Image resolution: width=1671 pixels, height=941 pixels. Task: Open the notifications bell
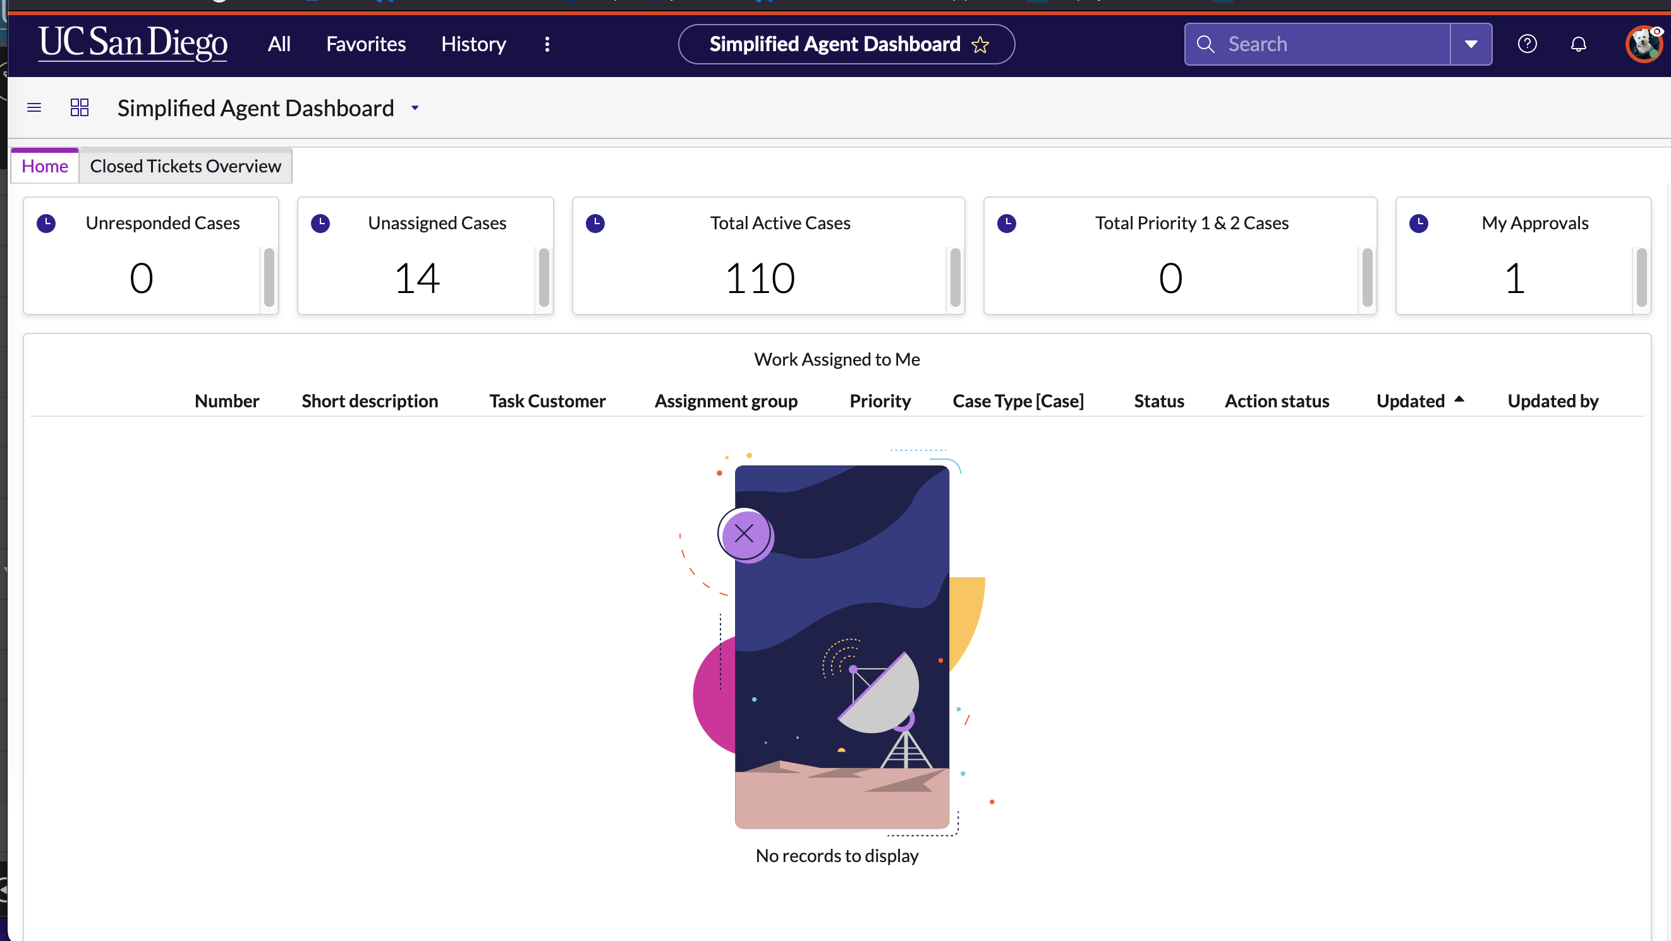(1577, 44)
